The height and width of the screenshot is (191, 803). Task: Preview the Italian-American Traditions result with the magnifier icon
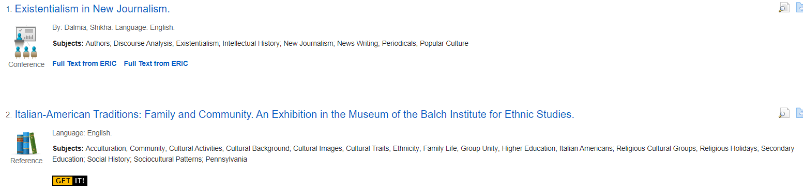pos(784,113)
